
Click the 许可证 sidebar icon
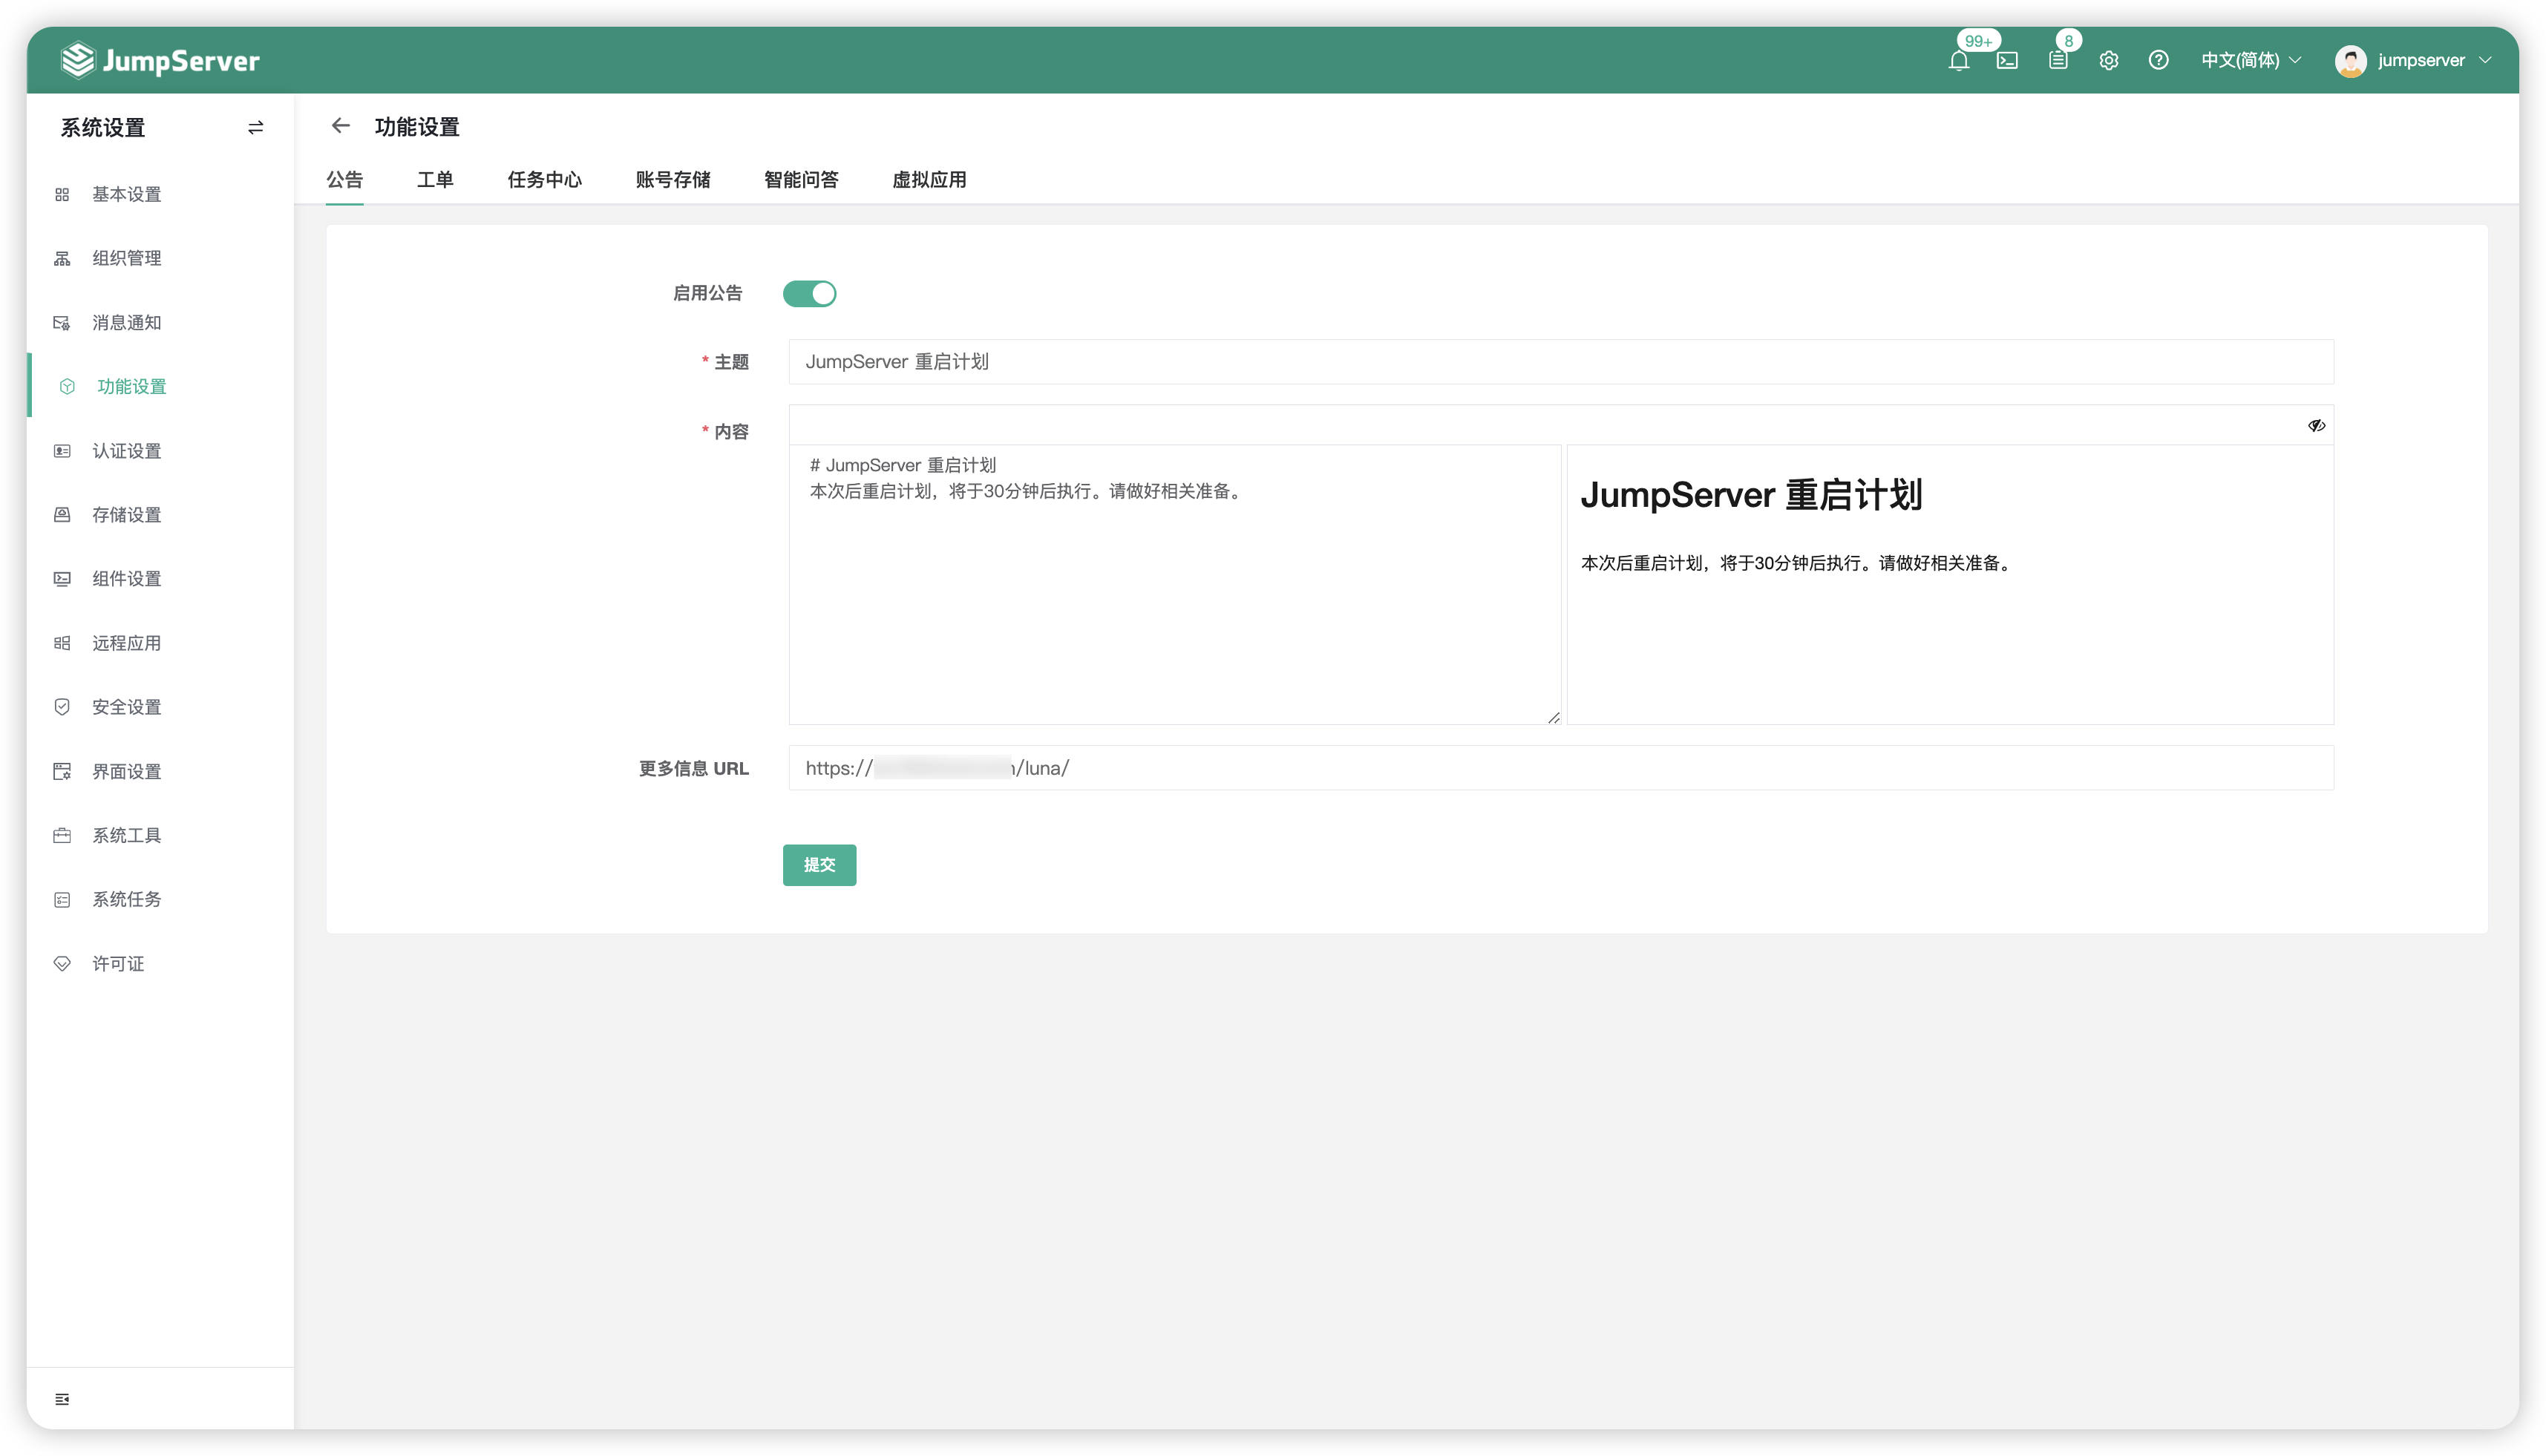62,963
